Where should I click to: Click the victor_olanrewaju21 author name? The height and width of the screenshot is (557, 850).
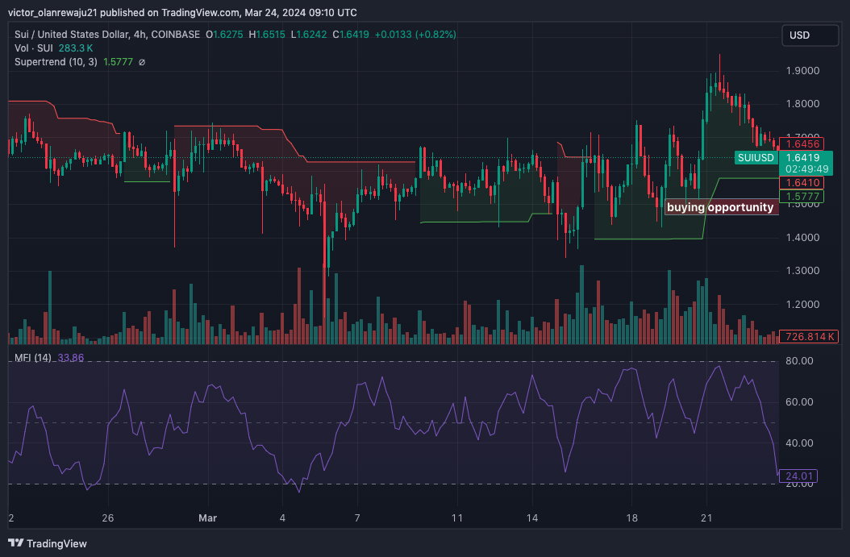pos(58,13)
